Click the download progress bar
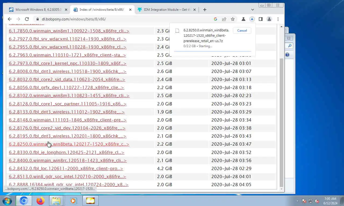Screen dimensions: 344x206 pyautogui.click(x=213, y=51)
